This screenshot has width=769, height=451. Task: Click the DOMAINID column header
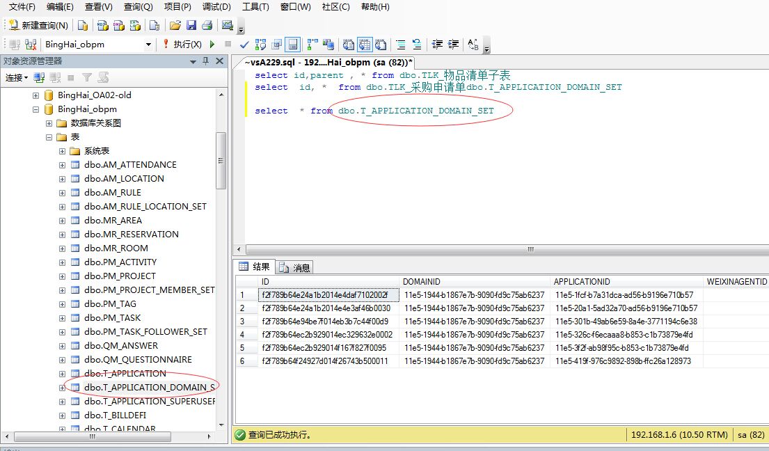click(x=474, y=282)
